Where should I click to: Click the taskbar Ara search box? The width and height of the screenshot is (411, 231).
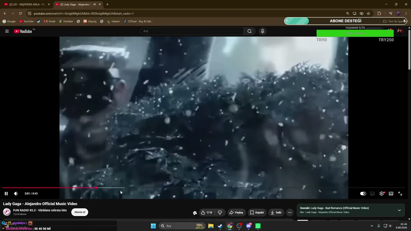pos(182,226)
